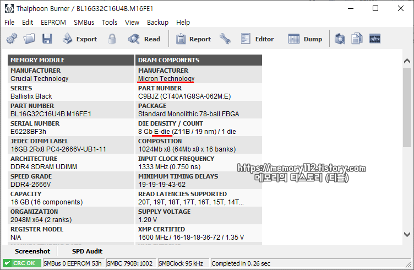Open the EEPROM menu

pyautogui.click(x=53, y=23)
